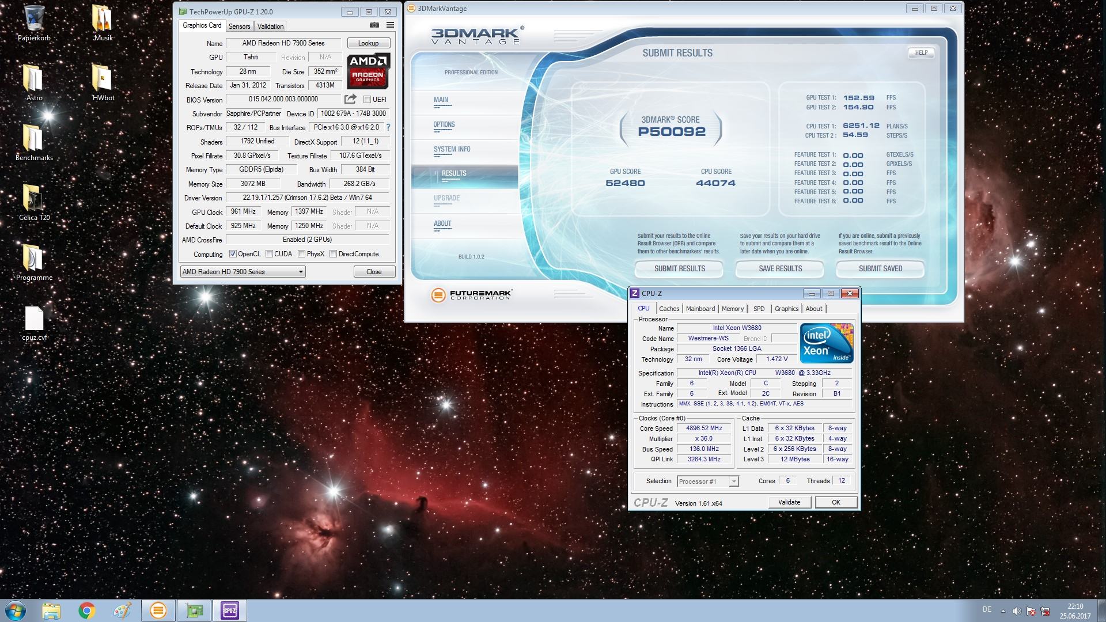
Task: Click the HELP button in 3DMark Vantage
Action: point(921,52)
